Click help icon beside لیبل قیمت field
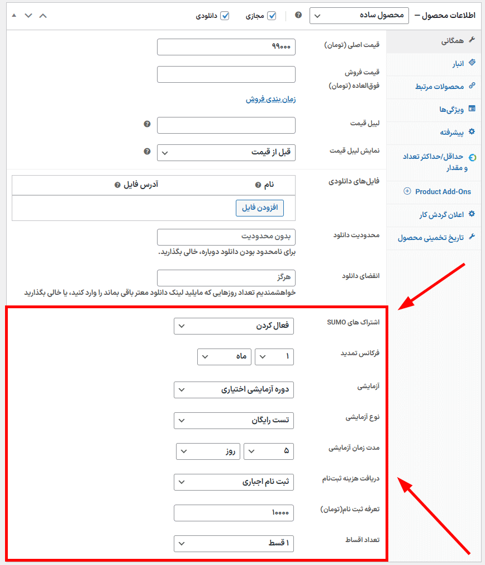 147,124
